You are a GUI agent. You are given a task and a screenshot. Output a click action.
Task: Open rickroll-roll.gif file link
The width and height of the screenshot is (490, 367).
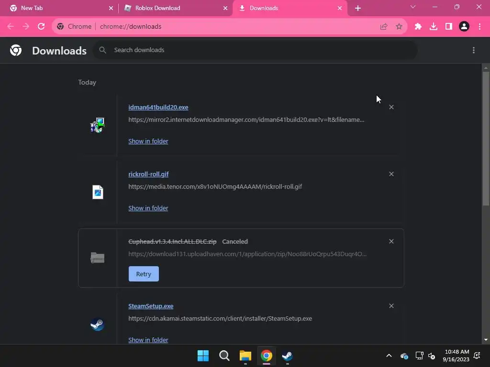pos(148,174)
